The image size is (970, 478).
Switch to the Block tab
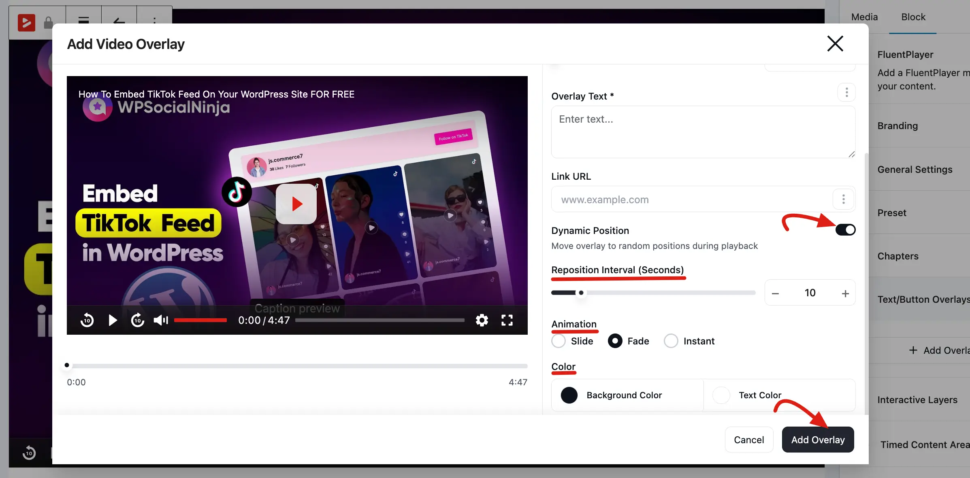pos(913,17)
